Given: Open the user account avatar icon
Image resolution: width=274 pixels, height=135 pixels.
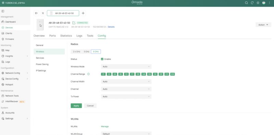Looking at the screenshot, I should 264,3.
